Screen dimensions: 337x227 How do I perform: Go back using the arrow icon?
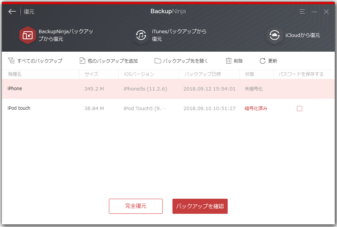(x=12, y=11)
